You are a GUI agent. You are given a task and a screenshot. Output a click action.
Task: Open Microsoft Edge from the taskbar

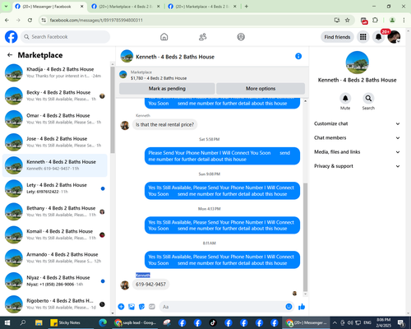[x=103, y=322]
